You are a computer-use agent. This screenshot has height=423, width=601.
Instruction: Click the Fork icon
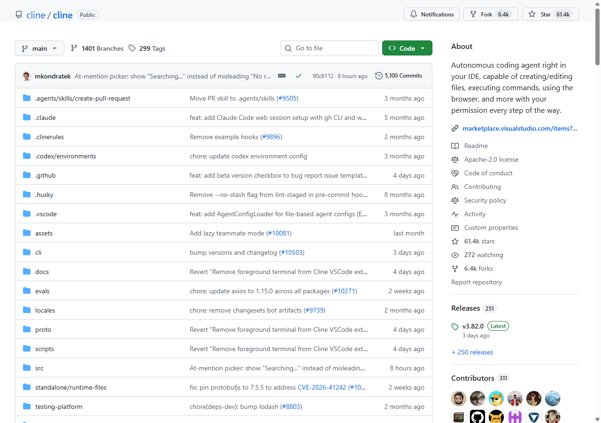473,15
